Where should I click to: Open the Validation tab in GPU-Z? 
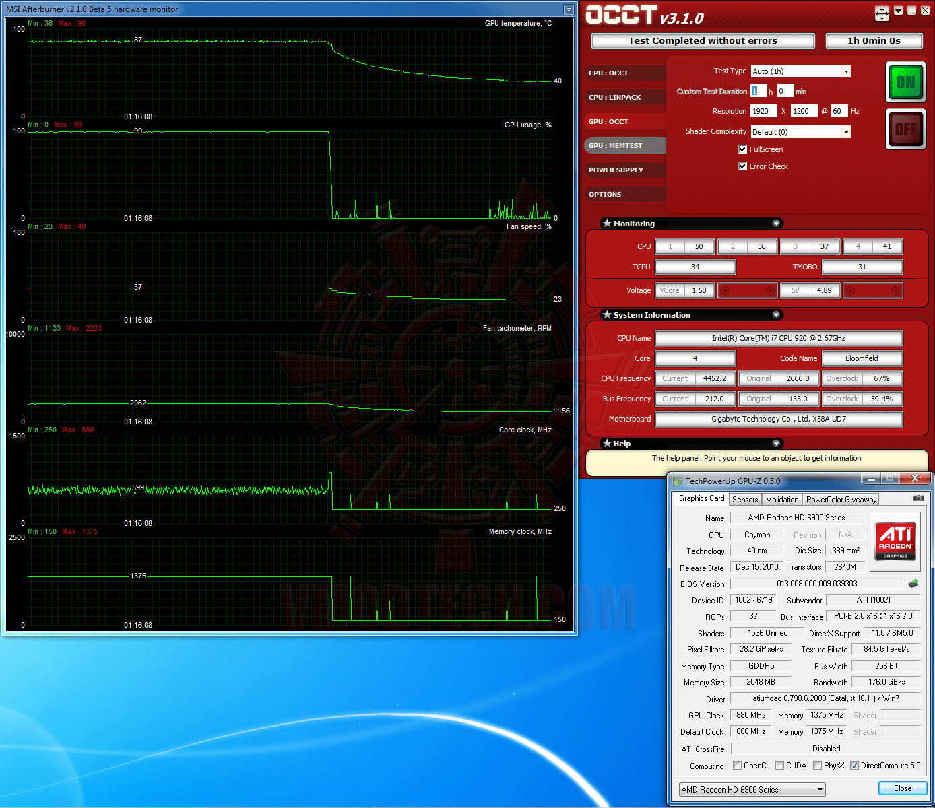[x=782, y=499]
